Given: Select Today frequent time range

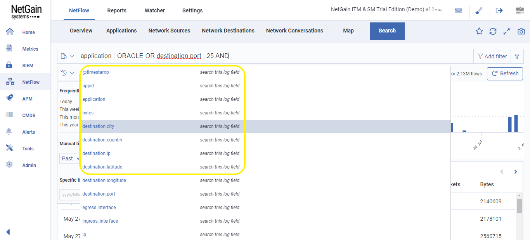Looking at the screenshot, I should pyautogui.click(x=66, y=102).
